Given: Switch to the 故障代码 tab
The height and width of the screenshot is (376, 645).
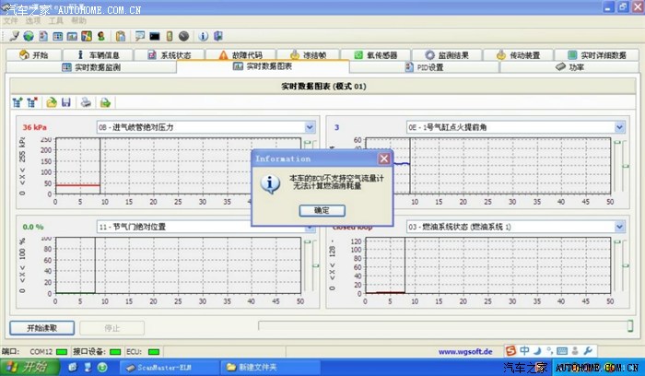Looking at the screenshot, I should coord(240,55).
